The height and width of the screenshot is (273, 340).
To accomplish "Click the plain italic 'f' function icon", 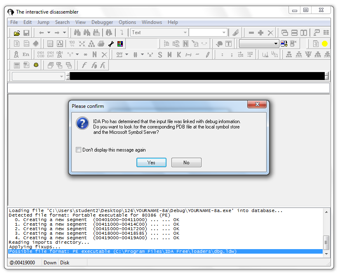I will 84,65.
